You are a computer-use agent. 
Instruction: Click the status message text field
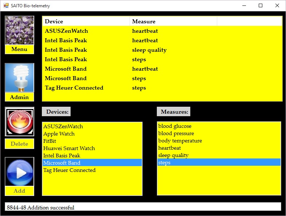click(x=143, y=207)
